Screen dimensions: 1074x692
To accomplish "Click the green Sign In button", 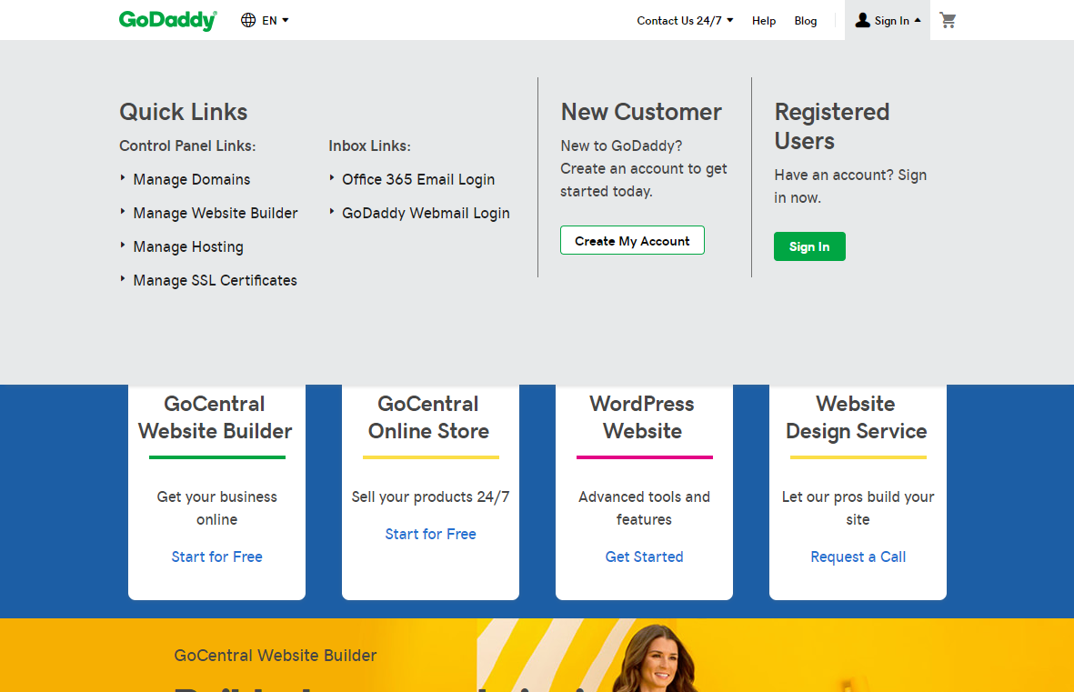I will (x=809, y=246).
